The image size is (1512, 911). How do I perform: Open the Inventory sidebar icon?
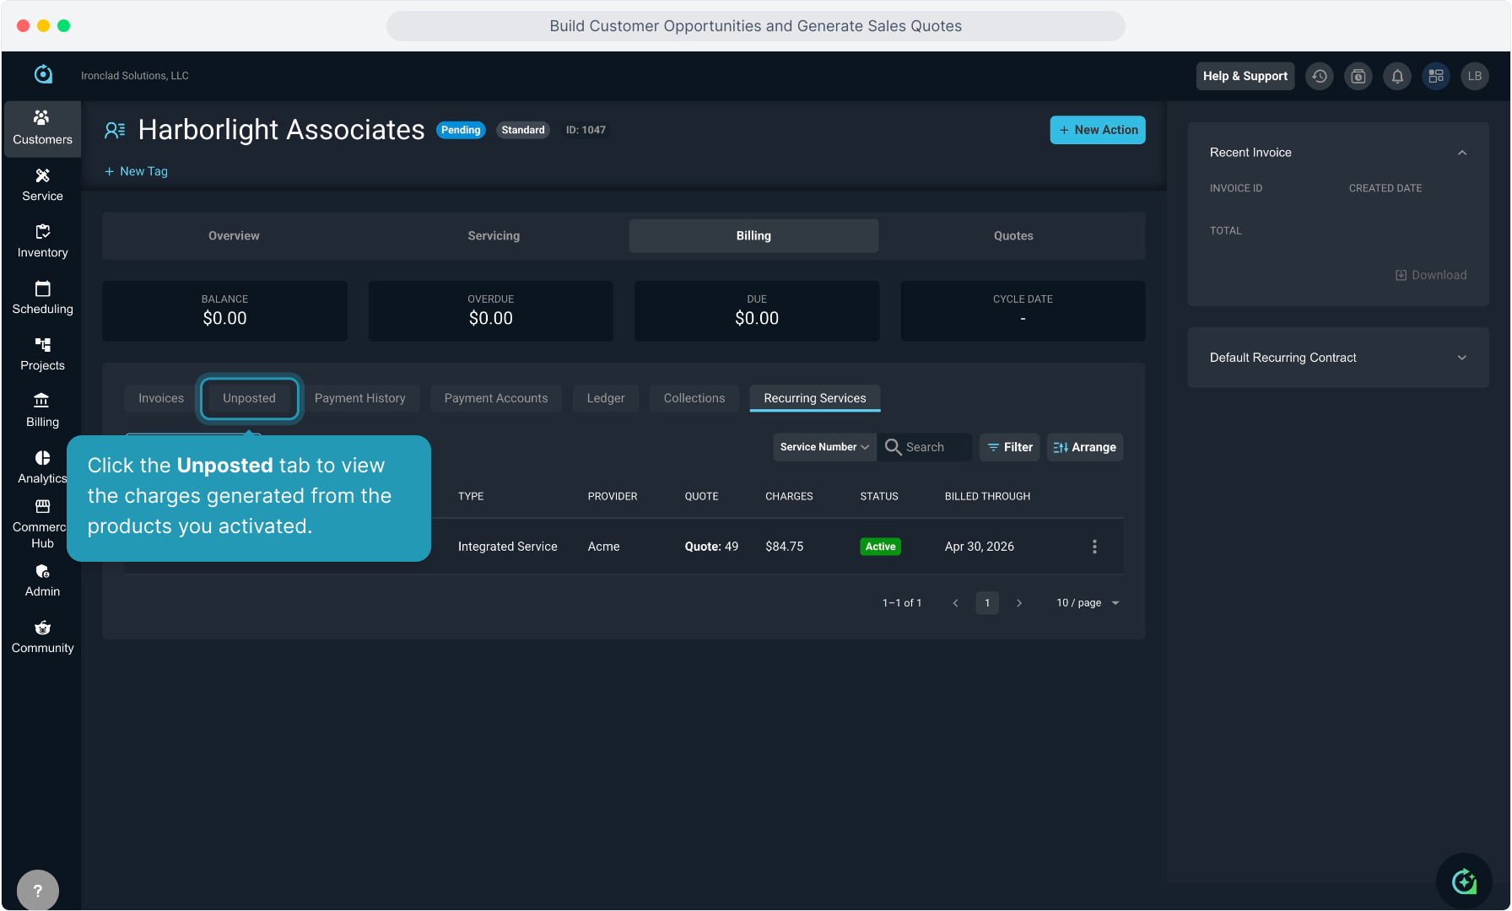[x=42, y=241]
